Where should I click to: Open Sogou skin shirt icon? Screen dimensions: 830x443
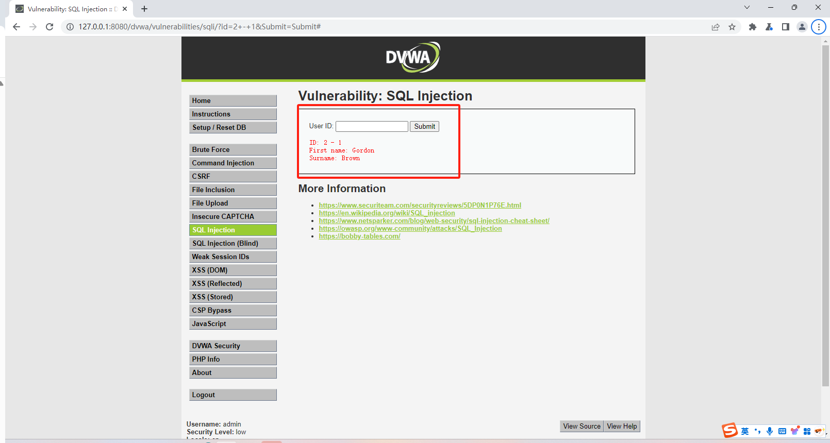click(x=795, y=431)
